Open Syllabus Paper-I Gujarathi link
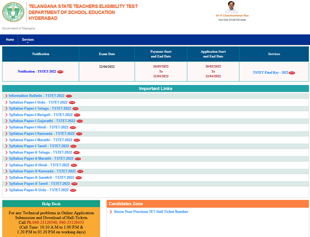Image resolution: width=310 pixels, height=237 pixels. point(42,121)
